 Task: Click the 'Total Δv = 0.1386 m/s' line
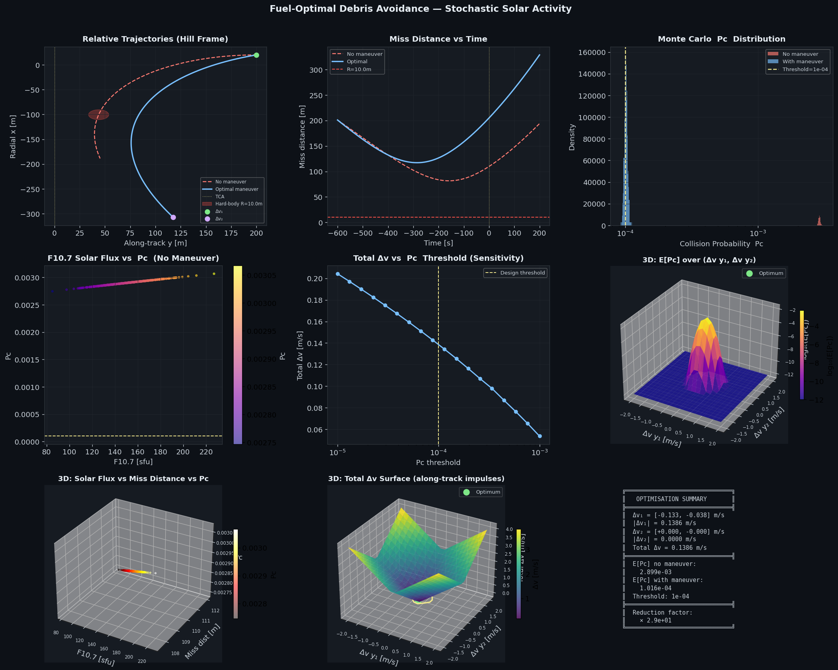point(670,547)
